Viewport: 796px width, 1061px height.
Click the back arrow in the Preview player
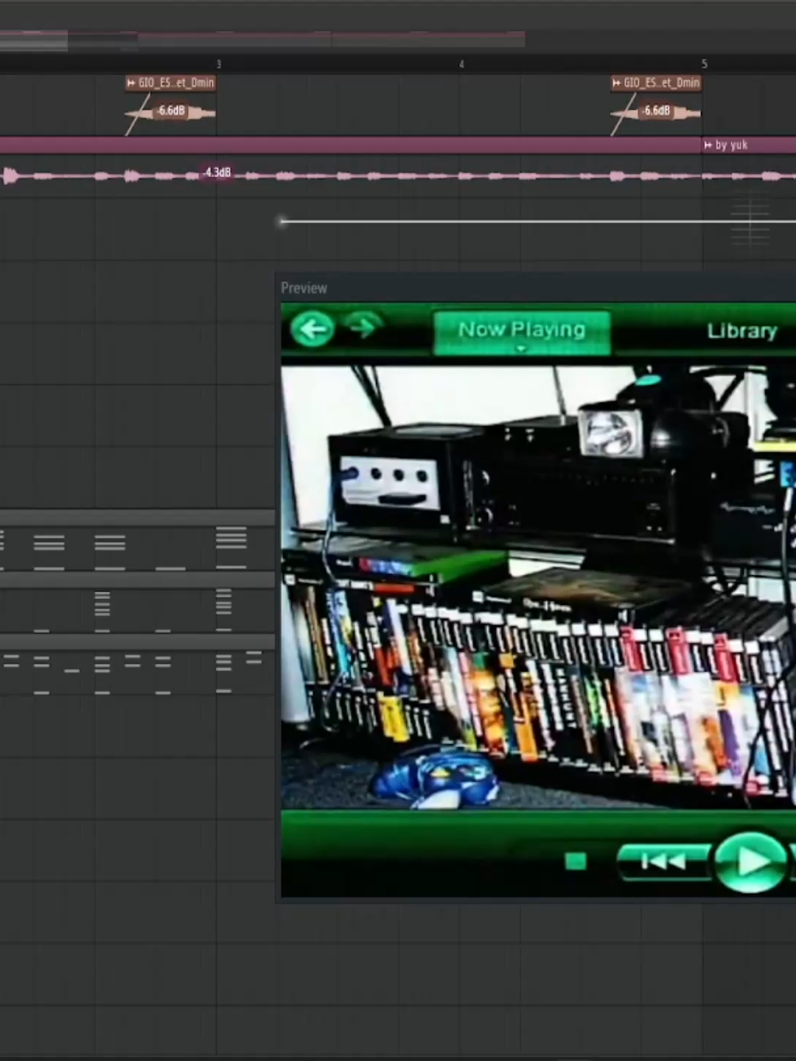[312, 329]
